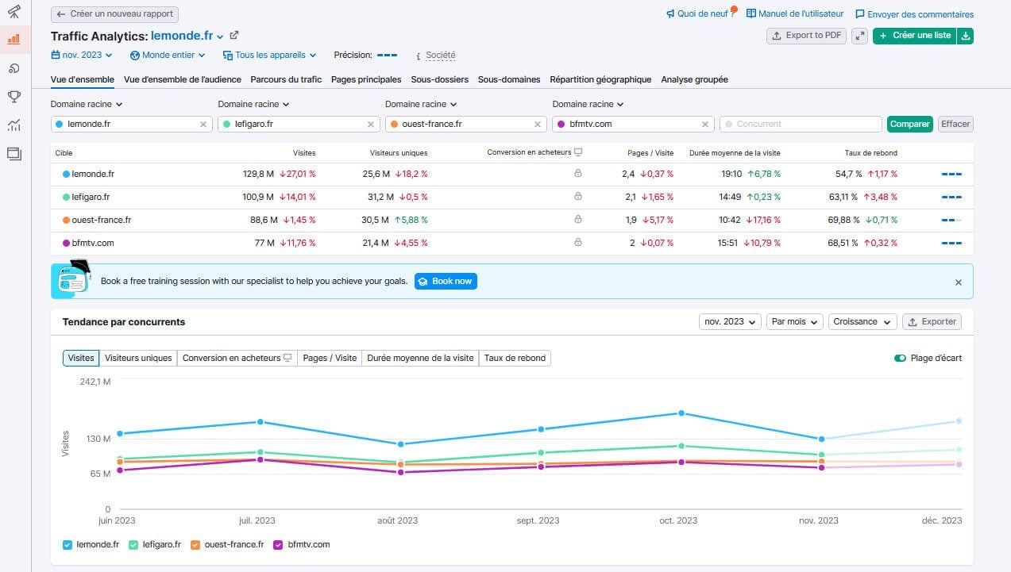Select the orange bar chart sidebar icon
Image resolution: width=1011 pixels, height=572 pixels.
[14, 38]
